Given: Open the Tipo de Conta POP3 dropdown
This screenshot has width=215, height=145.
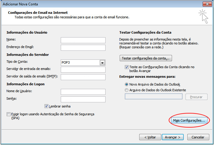Looking at the screenshot, I should pos(83,62).
